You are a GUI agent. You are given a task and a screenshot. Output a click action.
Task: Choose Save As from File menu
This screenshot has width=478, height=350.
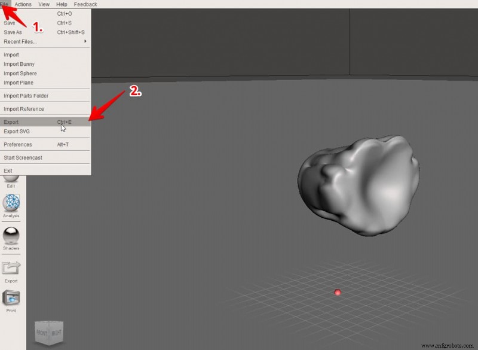tap(45, 32)
